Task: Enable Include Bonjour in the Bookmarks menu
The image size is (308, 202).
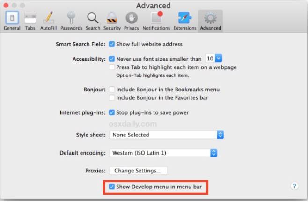Action: (112, 90)
